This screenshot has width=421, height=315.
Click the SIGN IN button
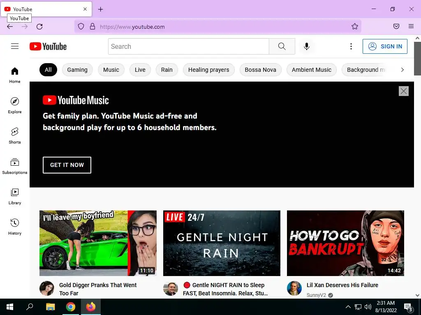(385, 46)
